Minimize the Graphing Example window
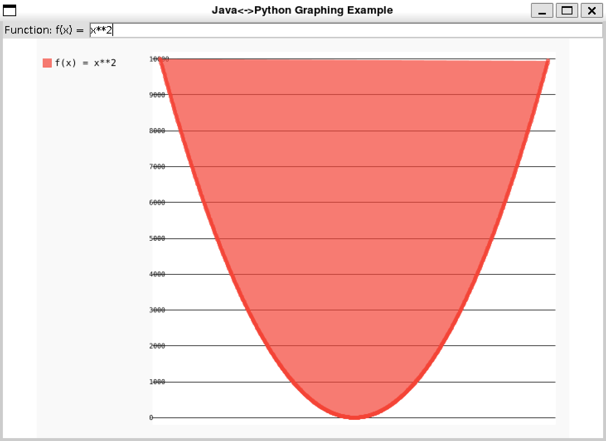 (x=542, y=10)
